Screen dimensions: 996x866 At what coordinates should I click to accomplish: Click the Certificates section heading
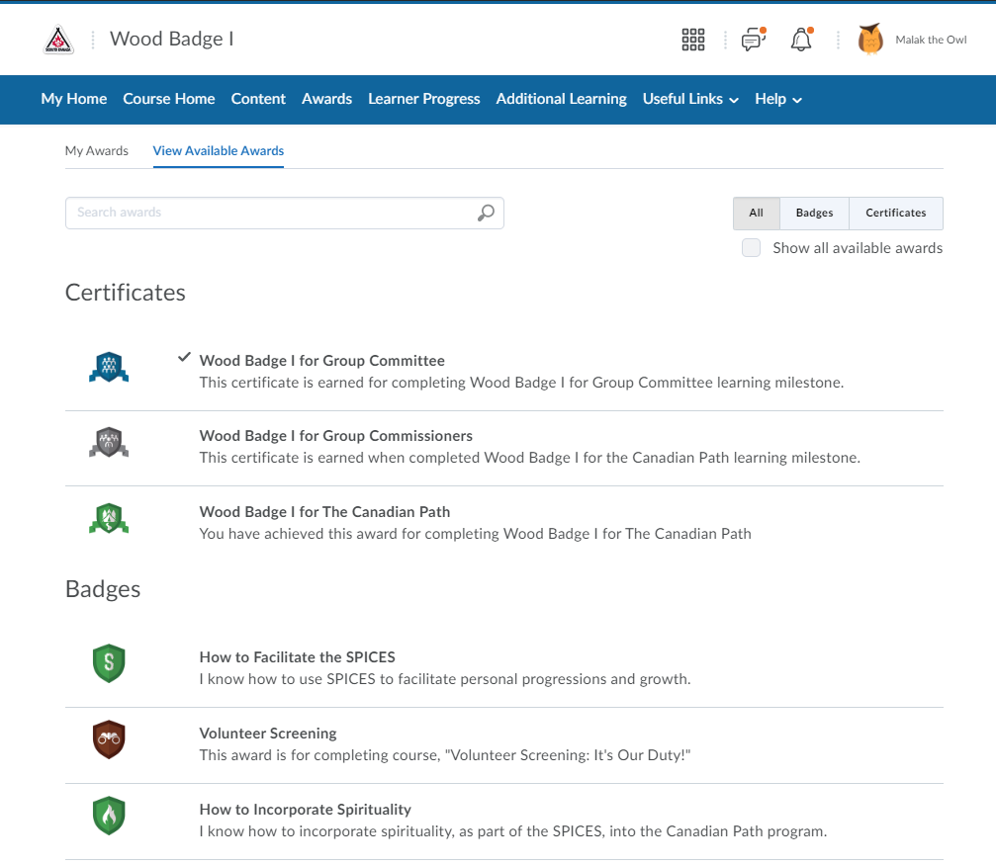click(x=126, y=293)
